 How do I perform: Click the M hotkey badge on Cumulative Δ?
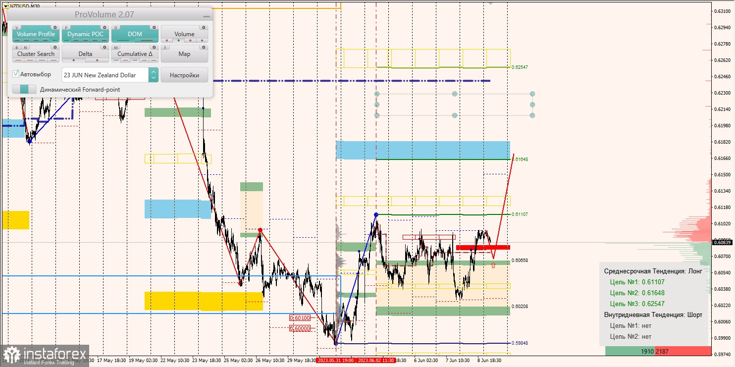(x=116, y=48)
